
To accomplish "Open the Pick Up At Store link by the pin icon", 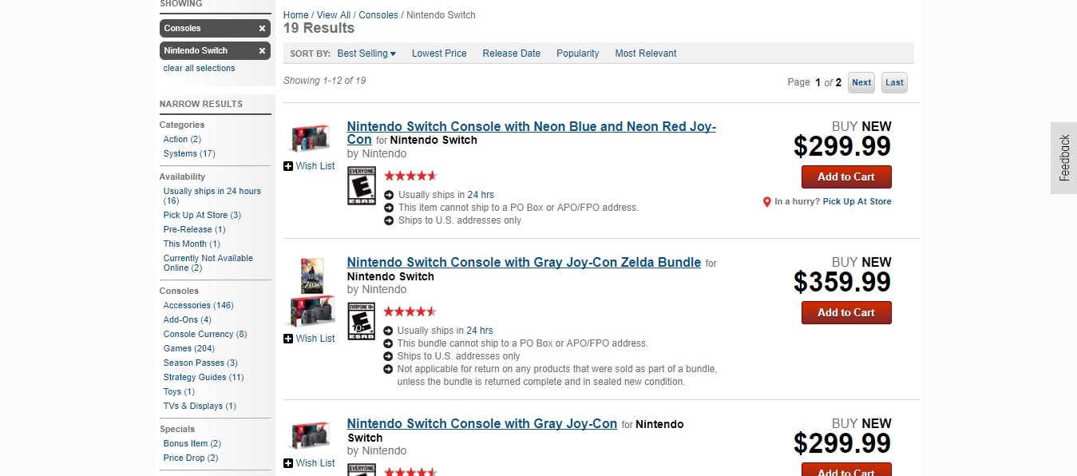I will point(857,202).
